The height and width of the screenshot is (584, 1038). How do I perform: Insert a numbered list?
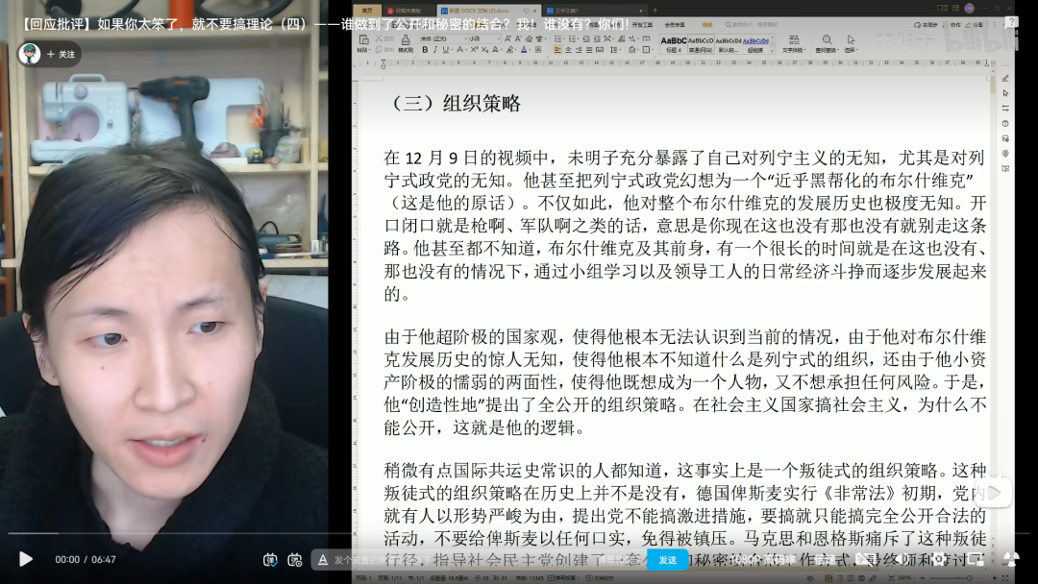[573, 39]
